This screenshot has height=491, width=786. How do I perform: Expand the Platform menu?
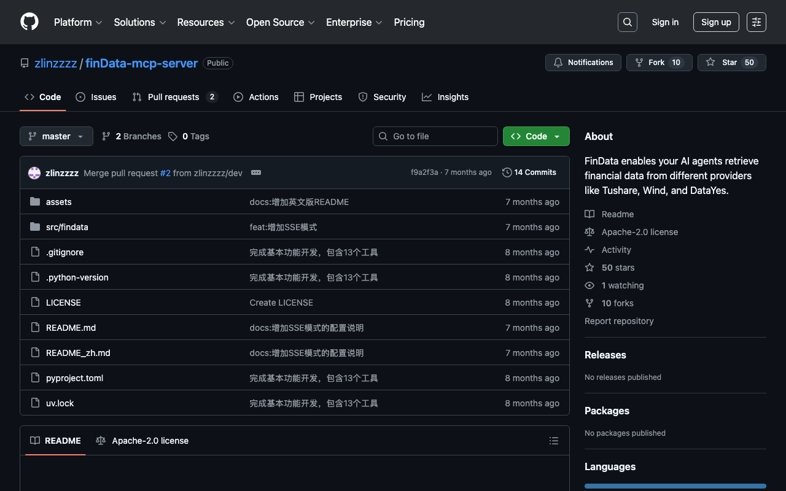[78, 22]
